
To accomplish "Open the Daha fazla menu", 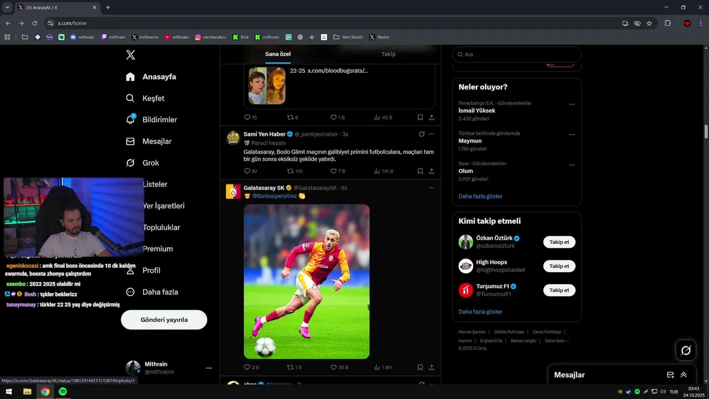I will tap(152, 292).
